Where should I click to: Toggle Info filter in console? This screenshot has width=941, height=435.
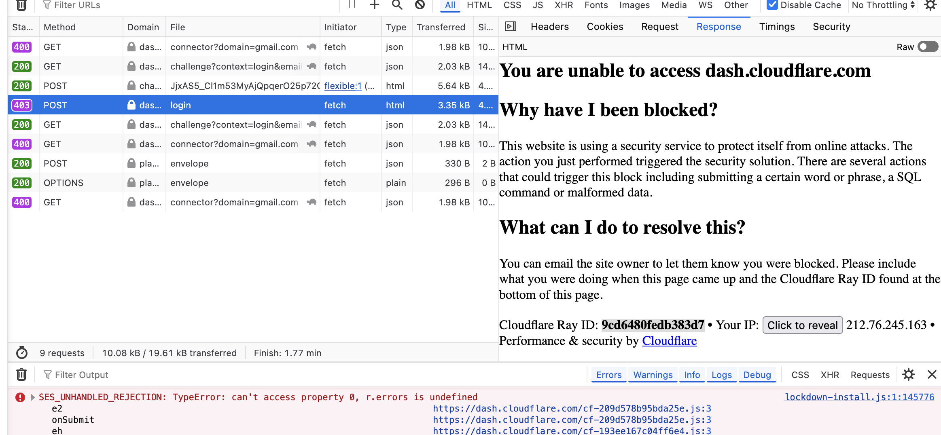click(x=692, y=375)
